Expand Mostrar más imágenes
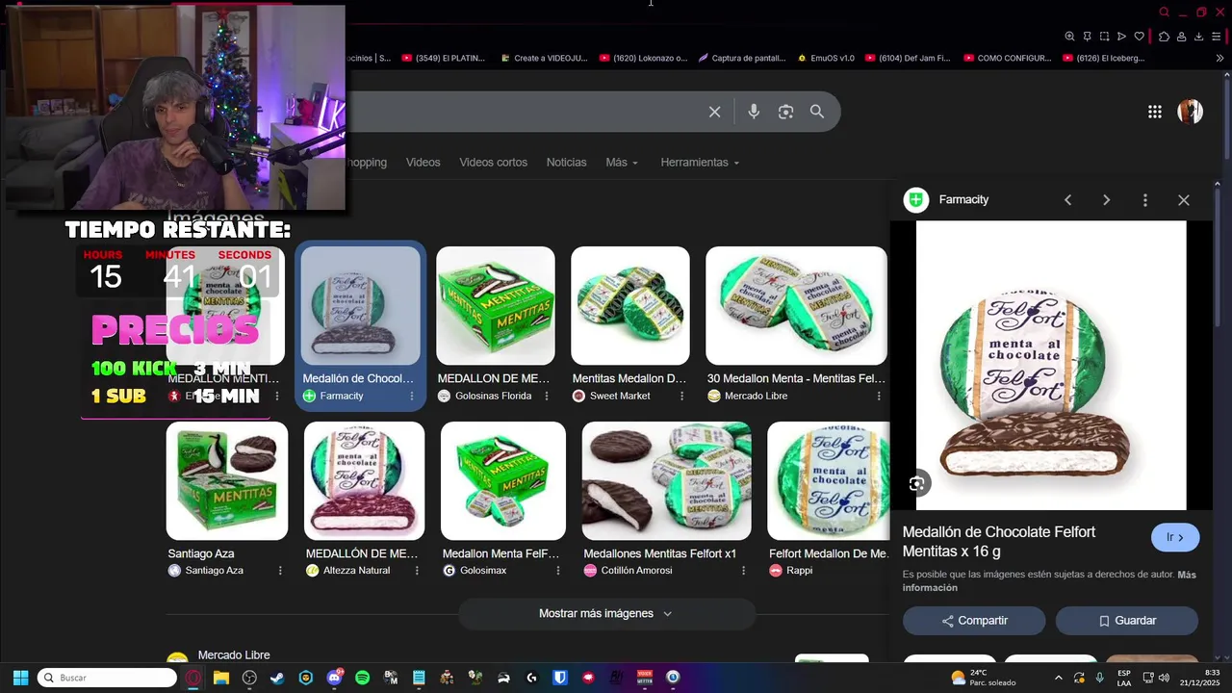 coord(606,613)
